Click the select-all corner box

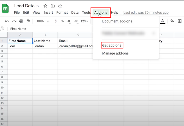[4, 35]
